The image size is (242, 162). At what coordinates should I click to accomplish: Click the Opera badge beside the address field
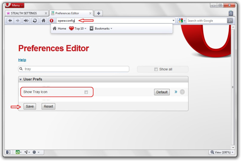pos(51,21)
